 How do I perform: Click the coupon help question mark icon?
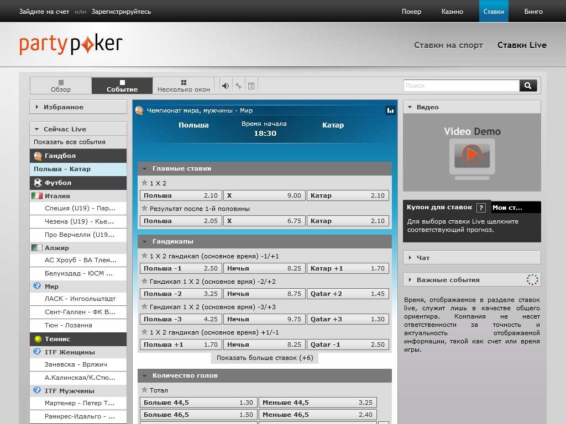pyautogui.click(x=481, y=208)
